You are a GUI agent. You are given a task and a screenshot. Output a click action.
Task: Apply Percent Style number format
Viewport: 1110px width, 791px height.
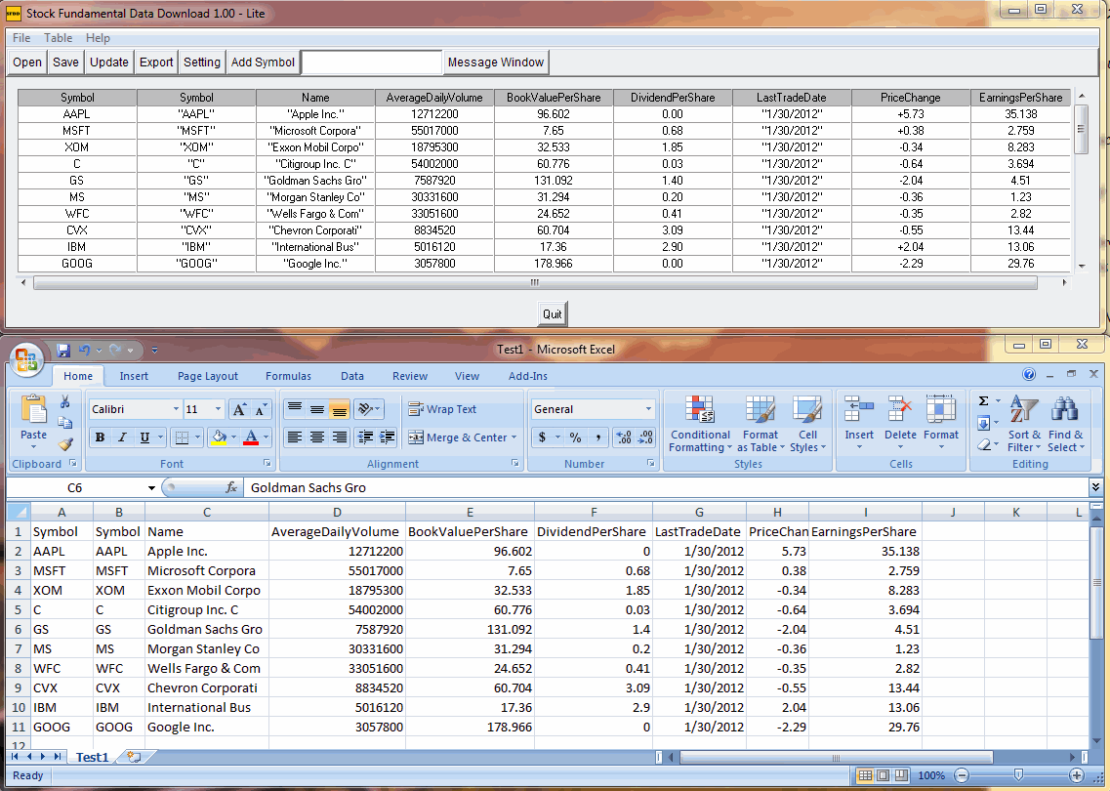tap(576, 437)
